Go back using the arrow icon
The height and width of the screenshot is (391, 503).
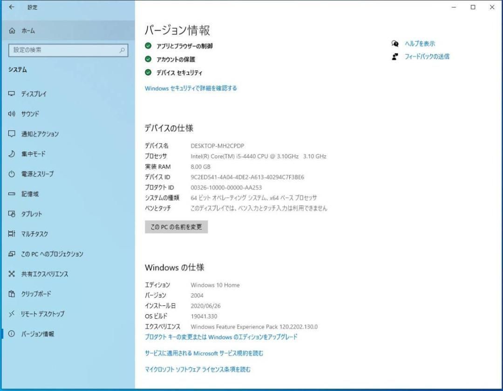(x=12, y=7)
